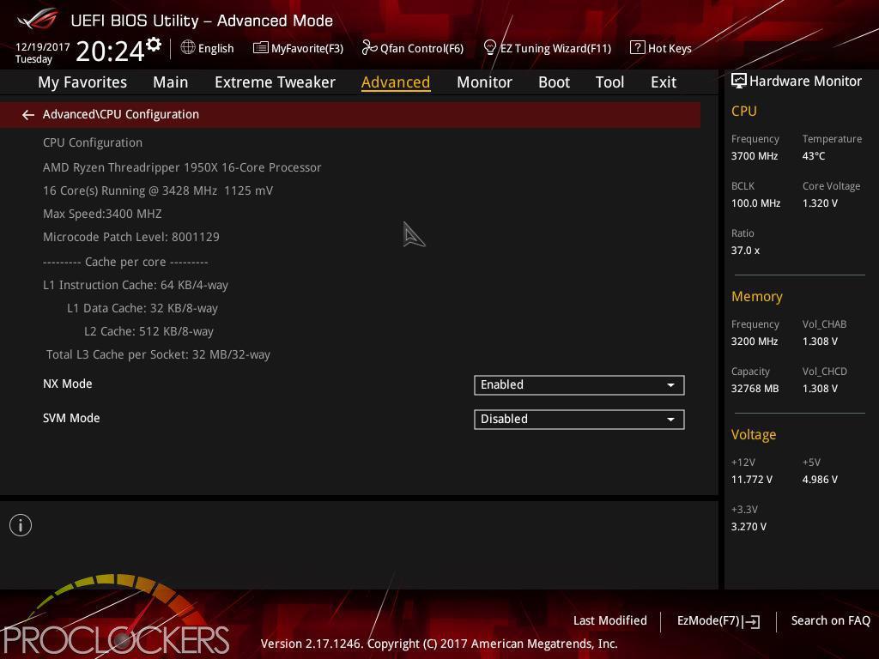Click the Memory capacity value 32768 MB

pyautogui.click(x=755, y=389)
